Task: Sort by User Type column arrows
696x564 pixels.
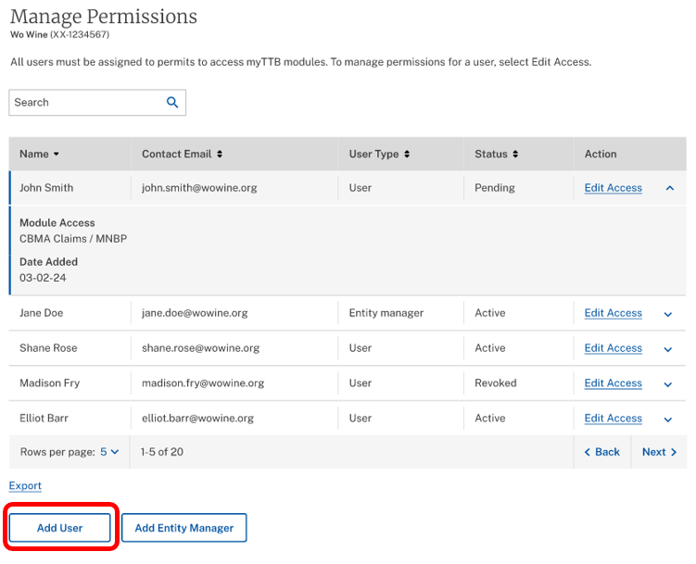Action: (x=407, y=155)
